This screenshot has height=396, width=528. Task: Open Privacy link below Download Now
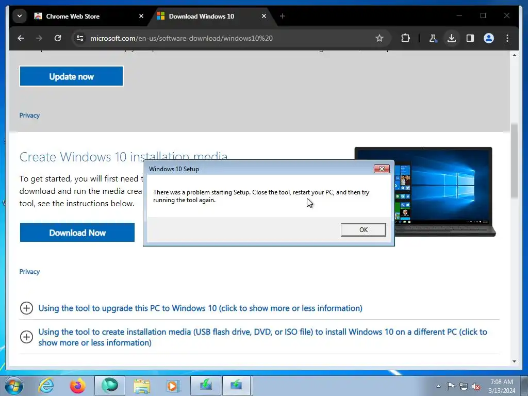tap(29, 272)
